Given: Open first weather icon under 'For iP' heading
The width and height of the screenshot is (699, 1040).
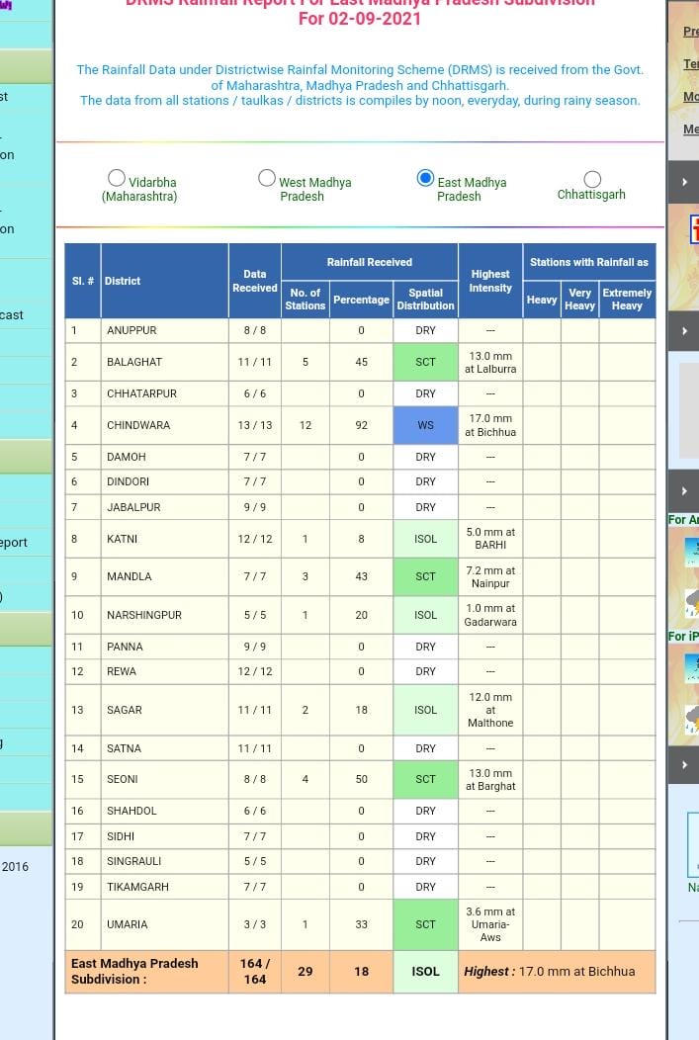Looking at the screenshot, I should point(691,667).
